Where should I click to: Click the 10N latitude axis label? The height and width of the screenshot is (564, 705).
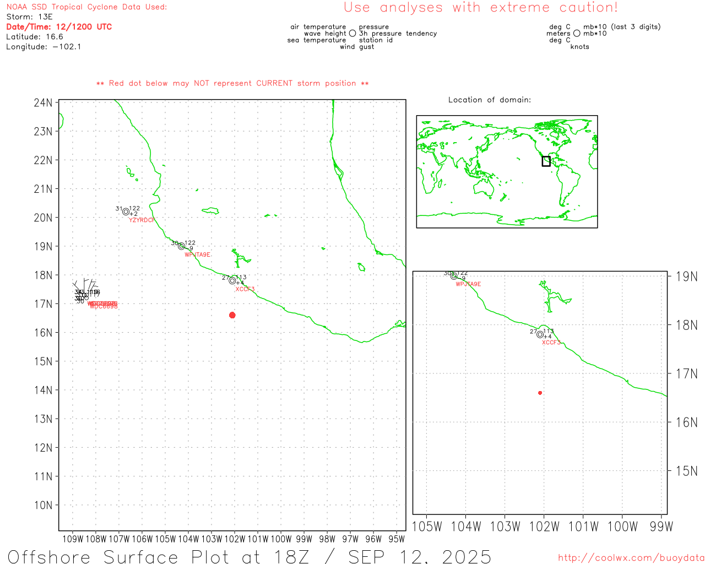point(43,505)
